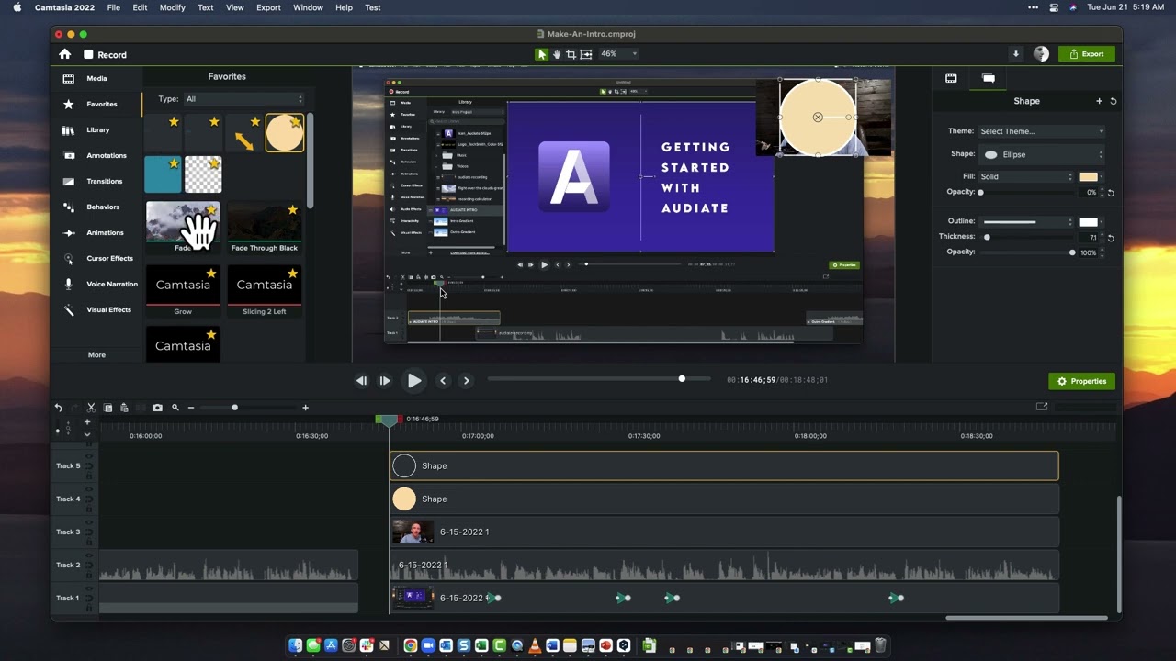Go to the Camtasia home screen
The height and width of the screenshot is (661, 1176).
(x=64, y=54)
